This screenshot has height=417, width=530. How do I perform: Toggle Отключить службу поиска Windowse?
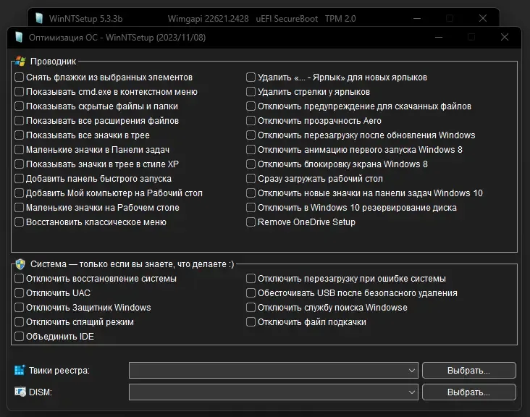coord(251,308)
